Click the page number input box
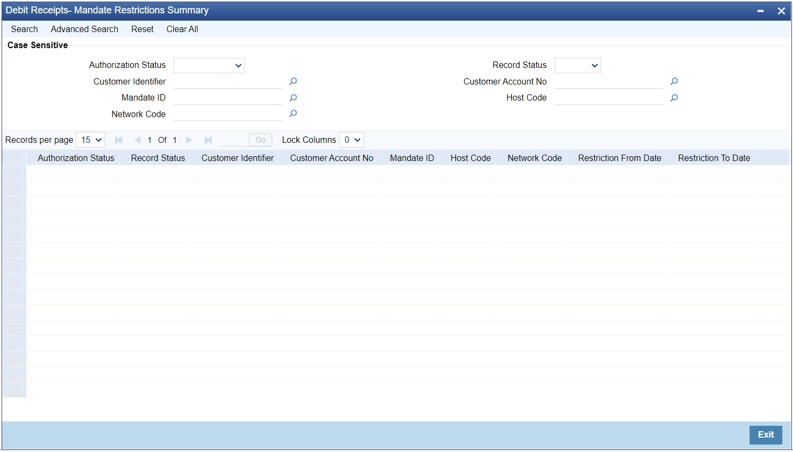This screenshot has height=452, width=793. (x=233, y=140)
